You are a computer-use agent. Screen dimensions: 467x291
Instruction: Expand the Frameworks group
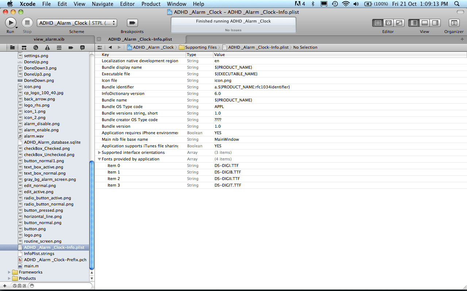point(9,272)
